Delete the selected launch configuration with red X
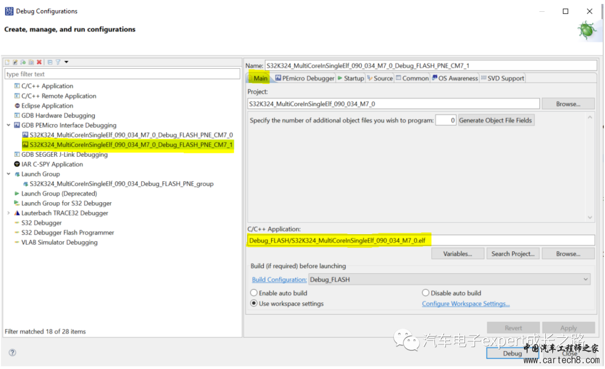 click(39, 62)
